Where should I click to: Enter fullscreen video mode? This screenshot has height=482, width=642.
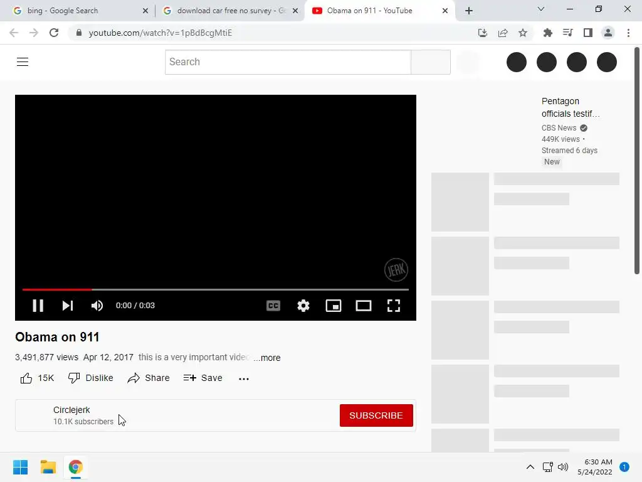point(394,306)
